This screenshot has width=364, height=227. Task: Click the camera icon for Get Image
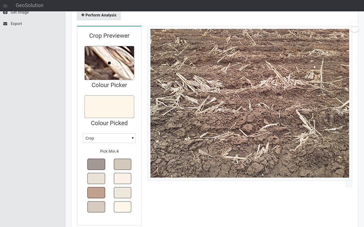click(5, 13)
